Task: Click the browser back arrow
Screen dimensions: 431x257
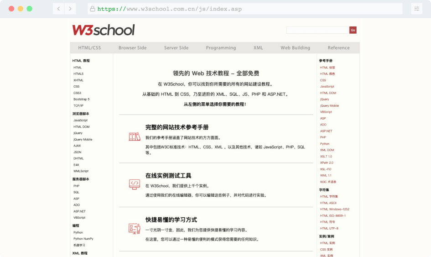Action: [58, 9]
